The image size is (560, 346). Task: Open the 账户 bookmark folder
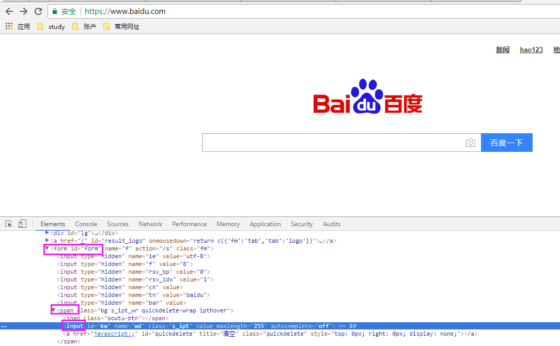[x=84, y=26]
